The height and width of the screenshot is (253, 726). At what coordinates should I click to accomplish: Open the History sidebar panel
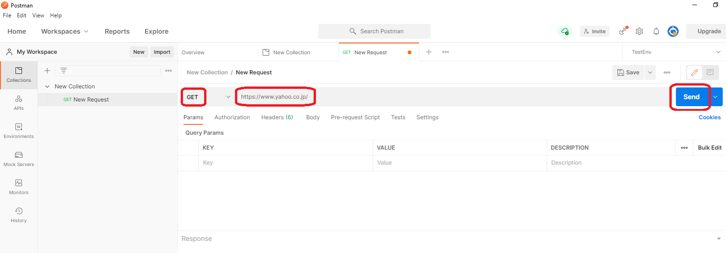click(19, 215)
